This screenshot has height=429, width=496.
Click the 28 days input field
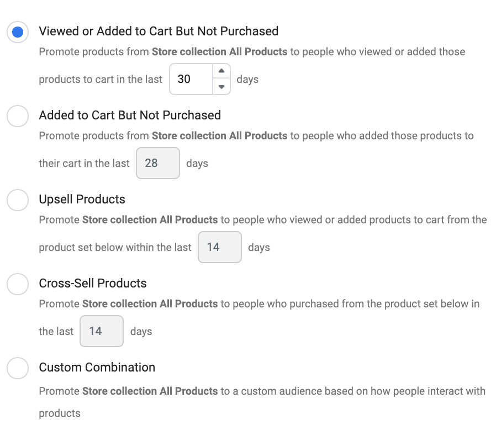[x=157, y=163]
